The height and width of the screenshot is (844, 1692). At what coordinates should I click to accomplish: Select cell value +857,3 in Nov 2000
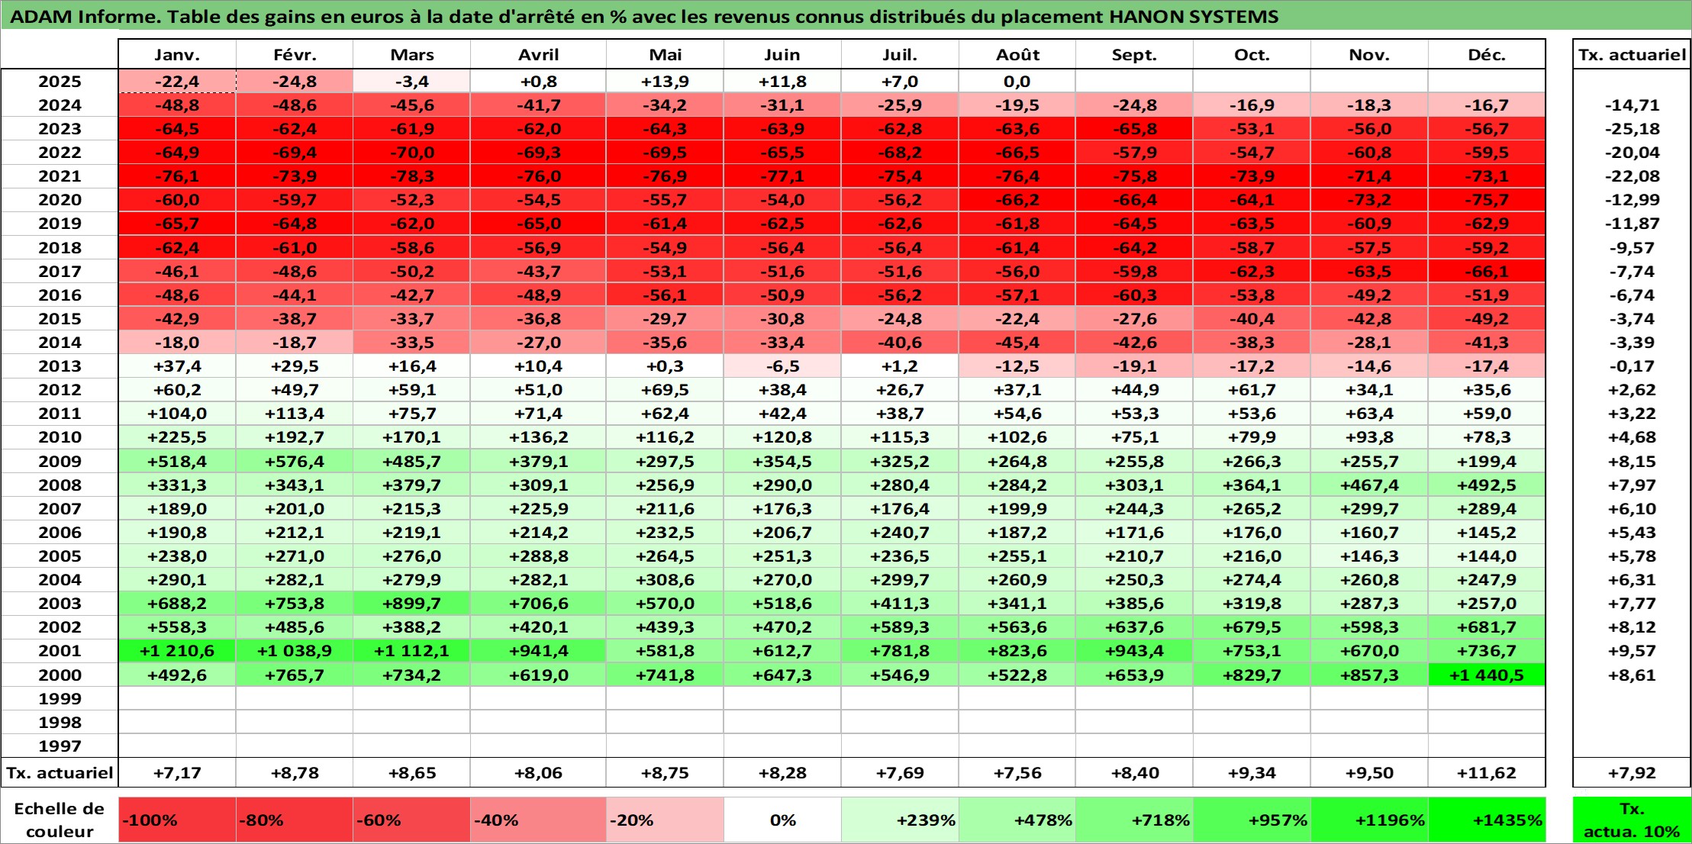point(1369,675)
